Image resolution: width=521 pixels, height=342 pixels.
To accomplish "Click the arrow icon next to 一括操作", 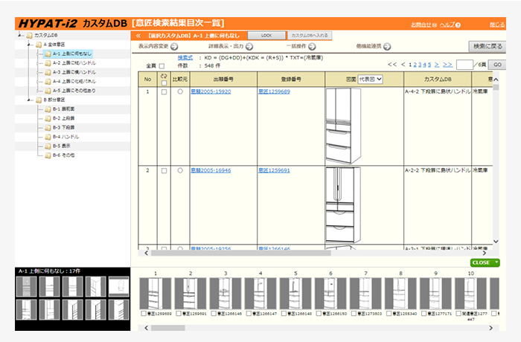I will tap(312, 47).
